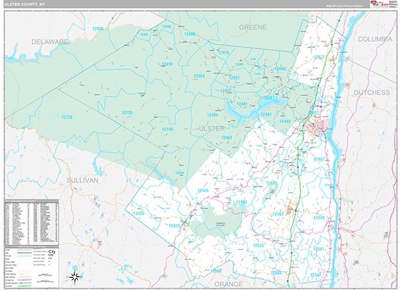The image size is (401, 290).
Task: Click ZIP code 12440
Action: [271, 183]
